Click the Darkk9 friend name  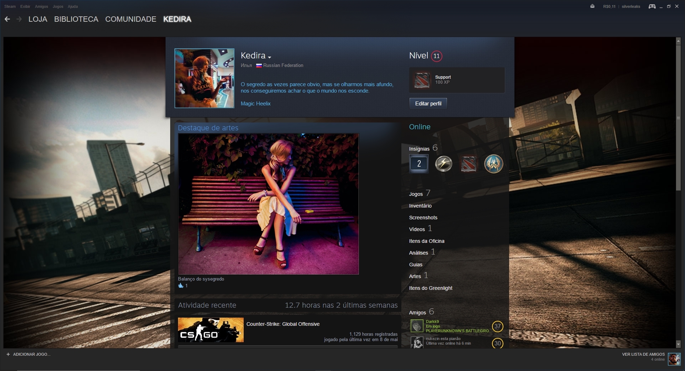tap(432, 322)
